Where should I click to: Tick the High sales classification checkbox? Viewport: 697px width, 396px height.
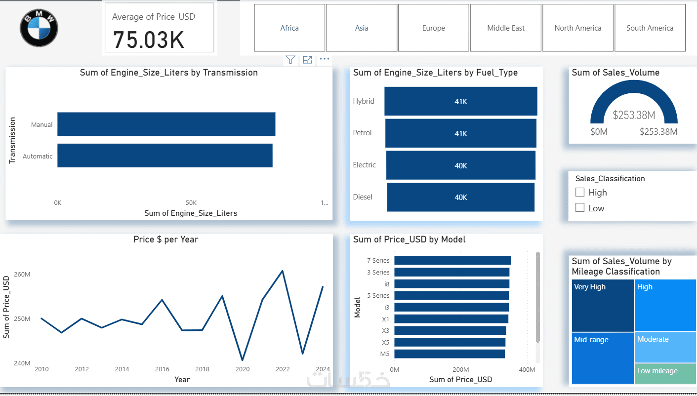(580, 192)
